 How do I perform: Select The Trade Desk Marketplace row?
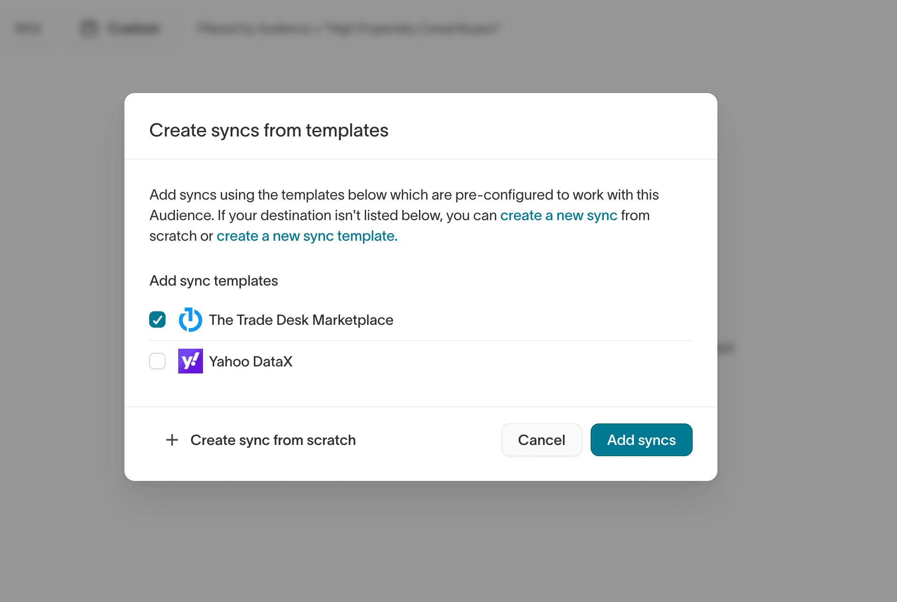[301, 320]
